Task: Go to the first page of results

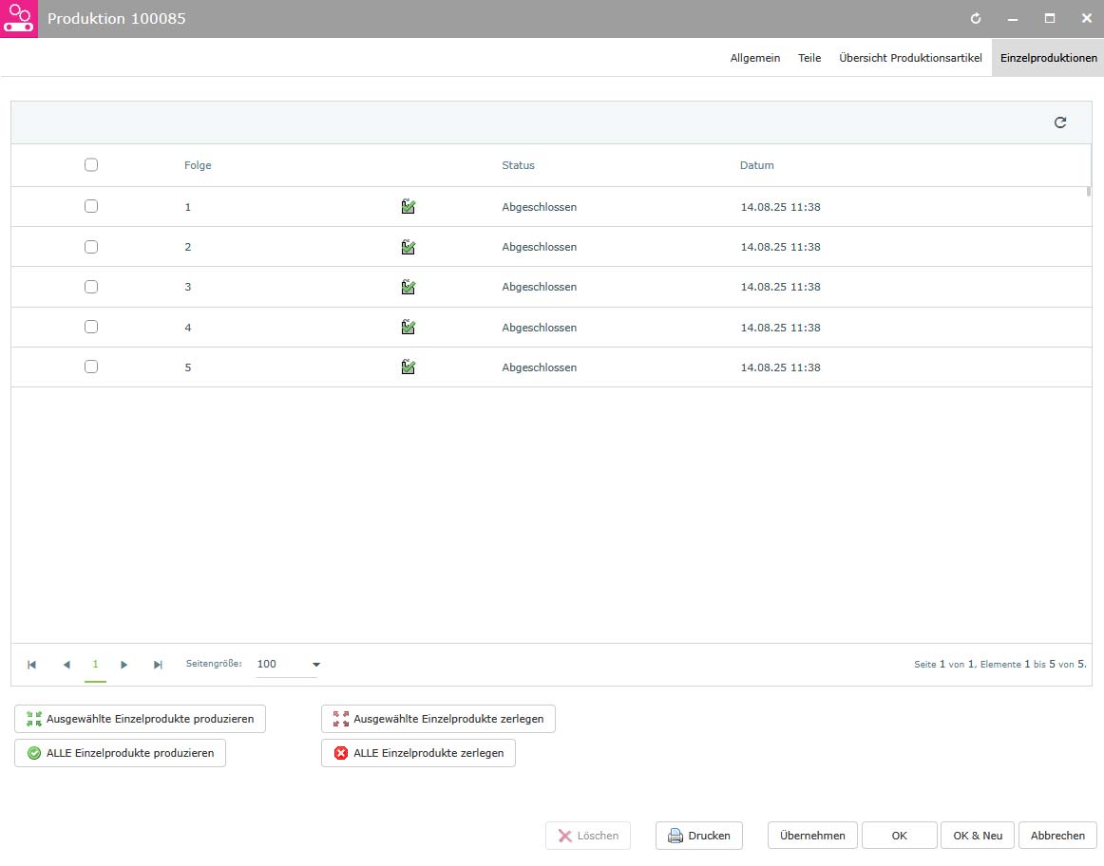Action: [31, 665]
